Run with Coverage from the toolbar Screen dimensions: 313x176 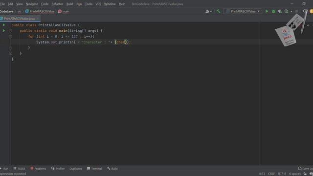(280, 11)
